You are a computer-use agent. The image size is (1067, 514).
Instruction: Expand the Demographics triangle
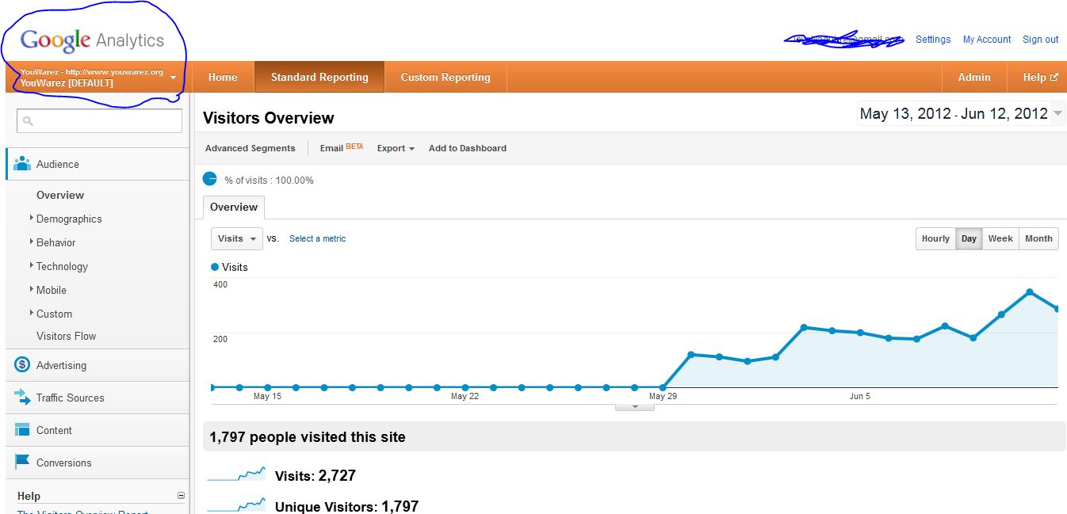click(x=31, y=218)
